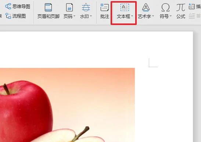Open the 思维导图 mind map tool
201x142 pixels.
point(18,6)
